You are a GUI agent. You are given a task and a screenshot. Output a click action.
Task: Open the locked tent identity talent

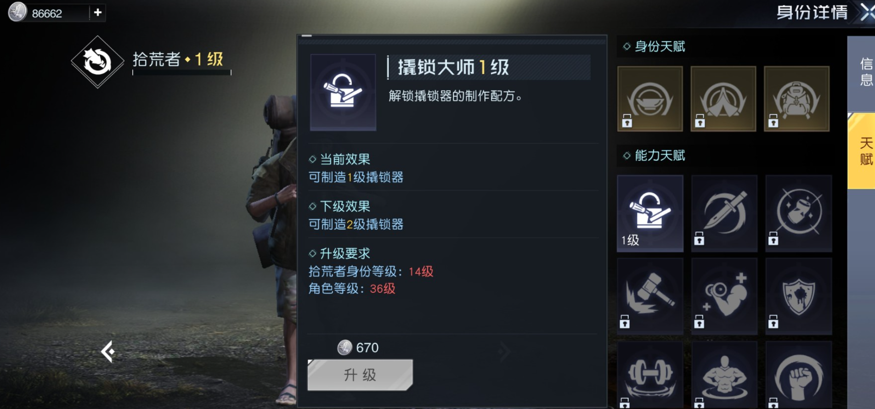click(723, 99)
